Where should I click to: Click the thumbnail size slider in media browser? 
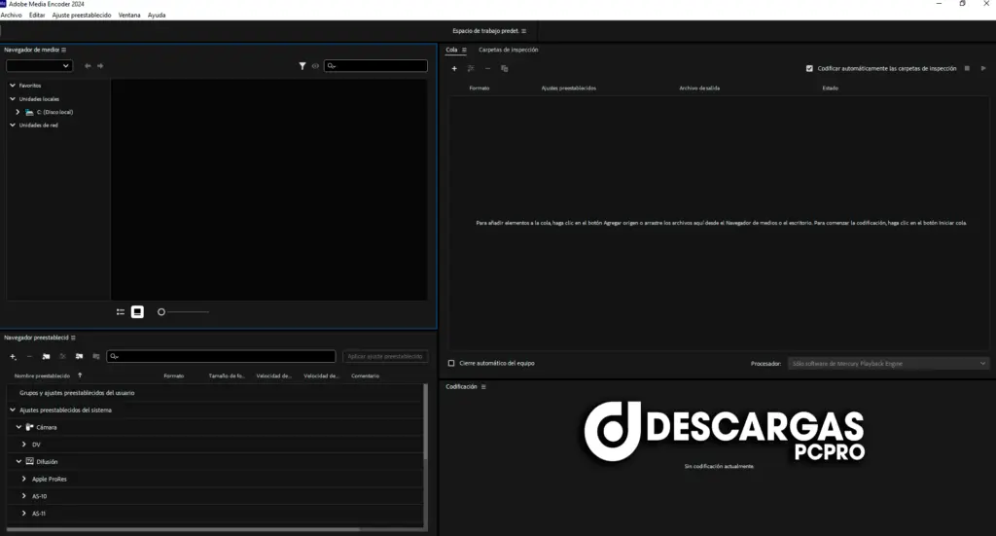pos(183,311)
